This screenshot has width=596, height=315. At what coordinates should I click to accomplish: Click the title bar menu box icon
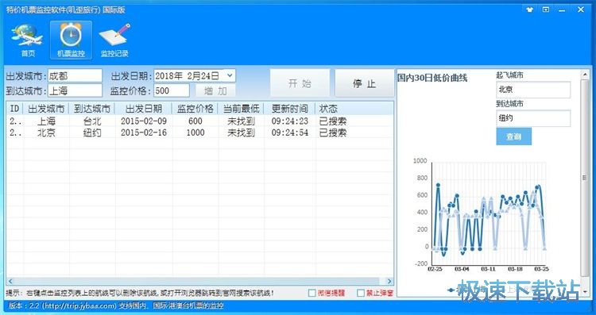[546, 10]
